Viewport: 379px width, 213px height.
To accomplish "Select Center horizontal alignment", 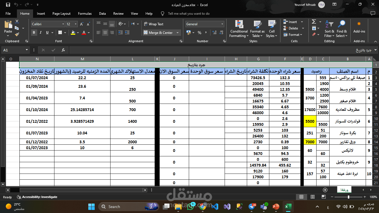I will 105,32.
